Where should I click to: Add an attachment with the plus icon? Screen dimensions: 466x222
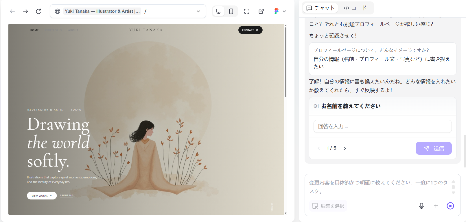pyautogui.click(x=436, y=206)
